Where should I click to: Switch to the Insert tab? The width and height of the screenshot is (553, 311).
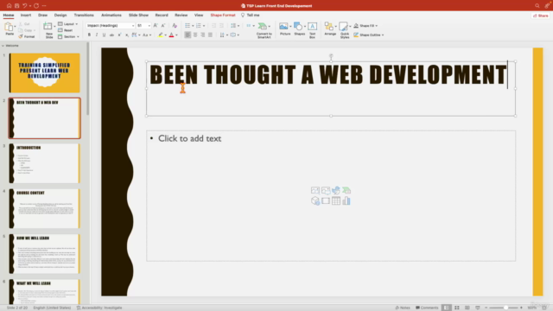(26, 16)
